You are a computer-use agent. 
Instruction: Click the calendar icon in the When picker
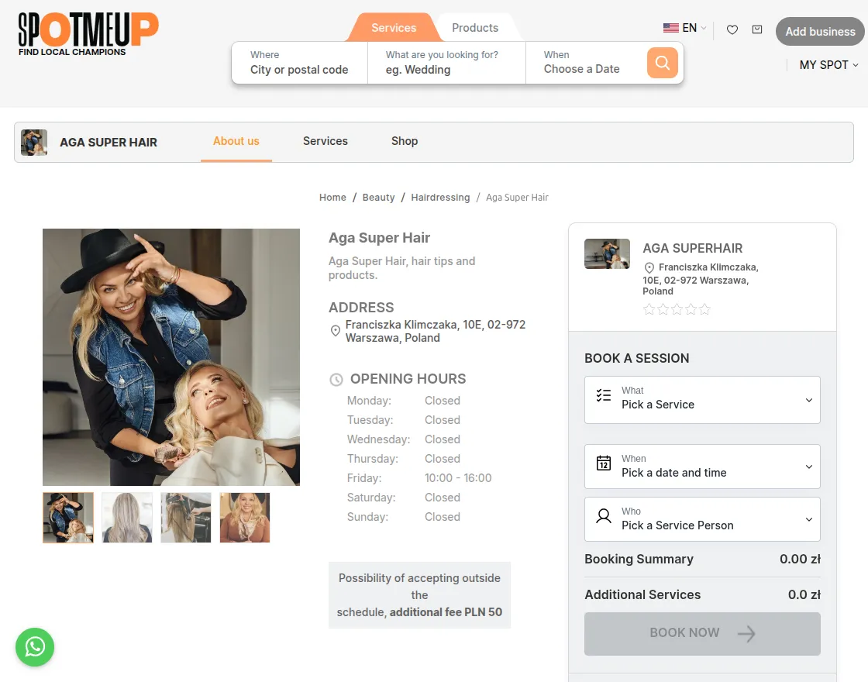point(604,463)
